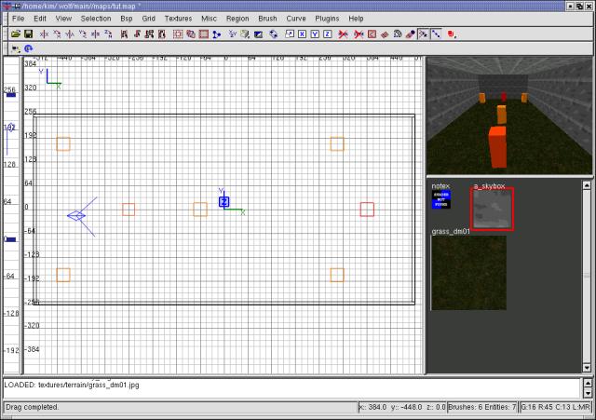The image size is (596, 420).
Task: Open the Help menu
Action: [356, 19]
